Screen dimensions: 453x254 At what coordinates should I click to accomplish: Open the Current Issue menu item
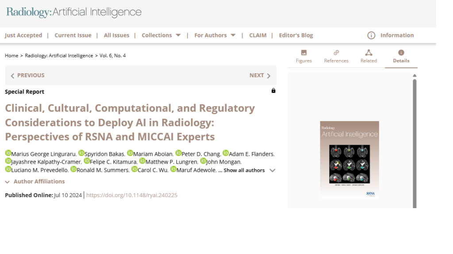(x=73, y=35)
